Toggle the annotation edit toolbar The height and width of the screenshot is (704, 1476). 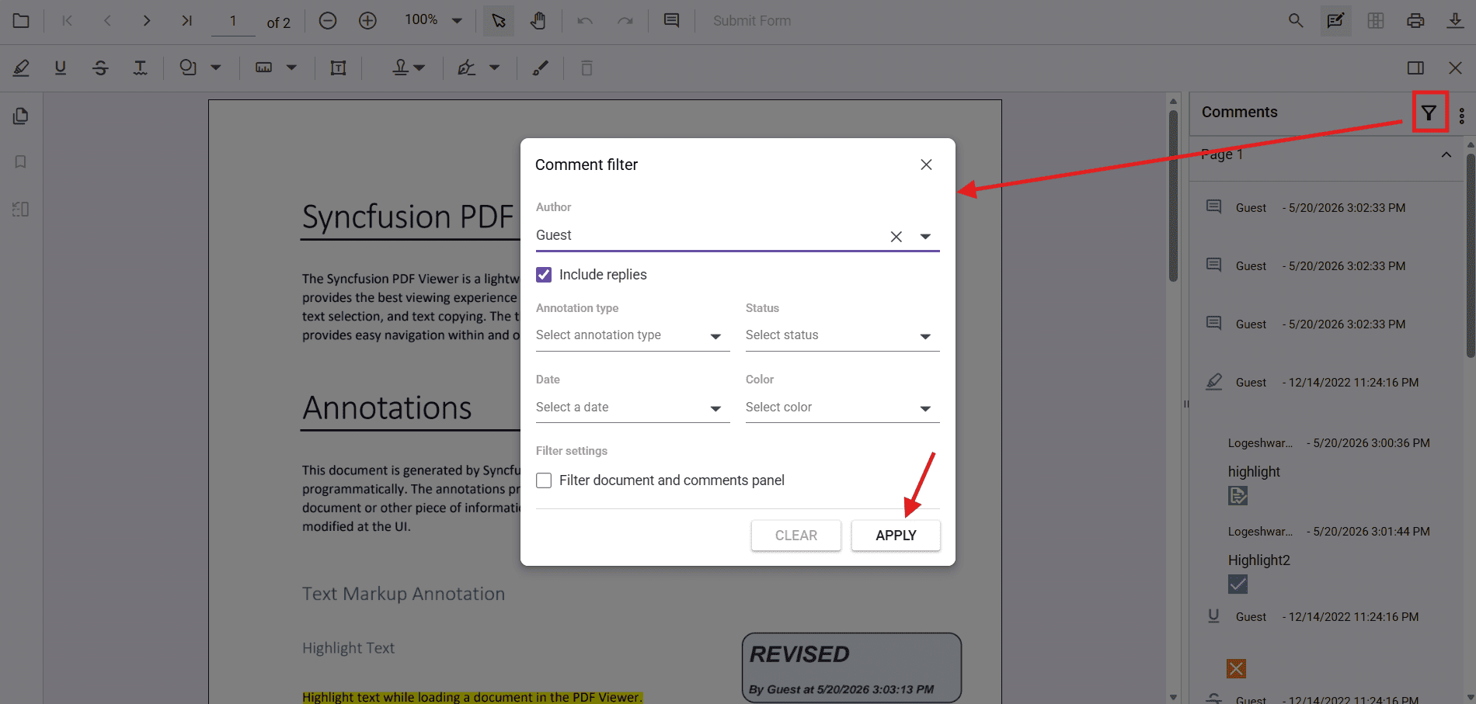click(1336, 21)
